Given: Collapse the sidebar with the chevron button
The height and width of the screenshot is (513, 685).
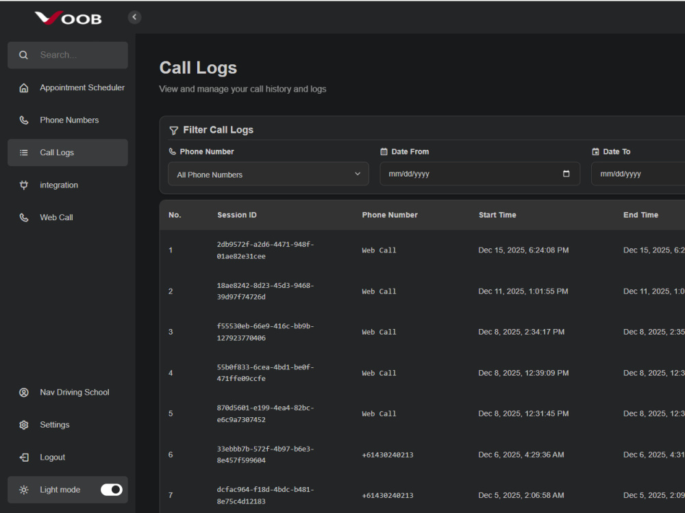Looking at the screenshot, I should coord(134,17).
